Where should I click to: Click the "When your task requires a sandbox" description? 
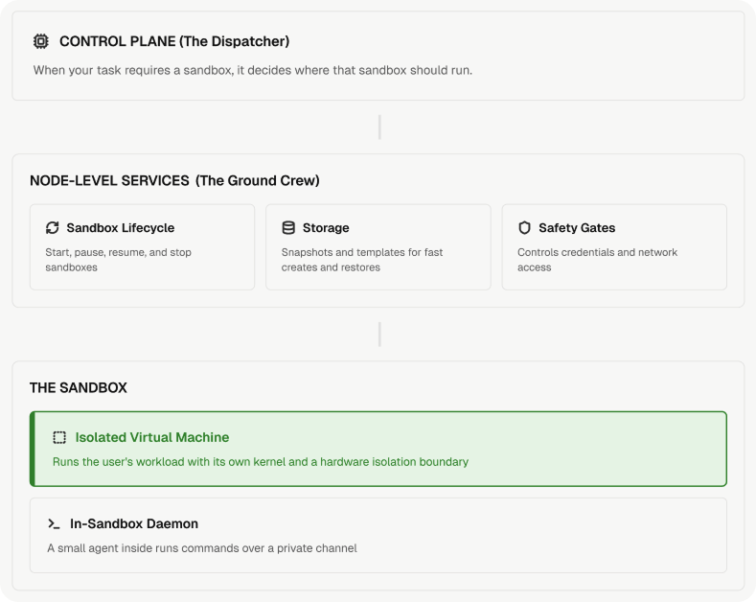[x=253, y=70]
